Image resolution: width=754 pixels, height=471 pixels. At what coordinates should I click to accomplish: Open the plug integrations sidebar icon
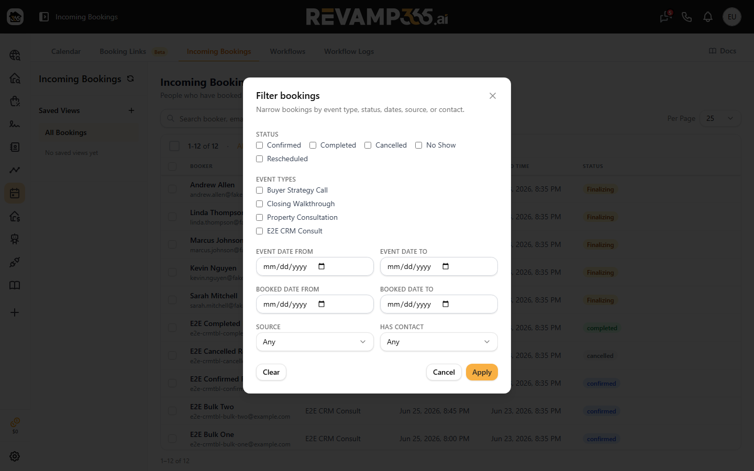15,262
